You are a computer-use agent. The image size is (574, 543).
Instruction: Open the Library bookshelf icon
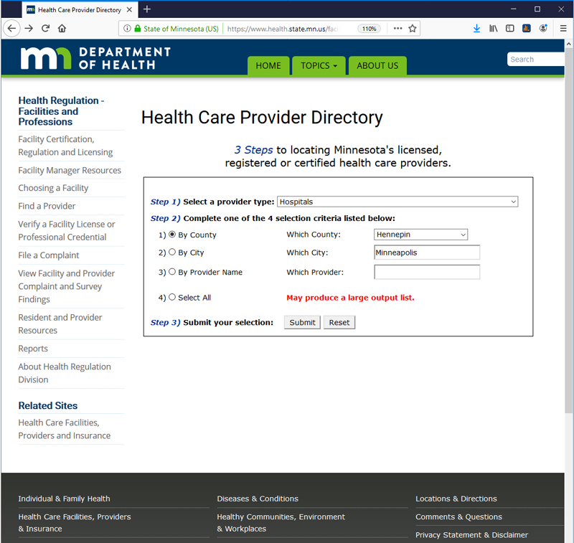pos(493,29)
